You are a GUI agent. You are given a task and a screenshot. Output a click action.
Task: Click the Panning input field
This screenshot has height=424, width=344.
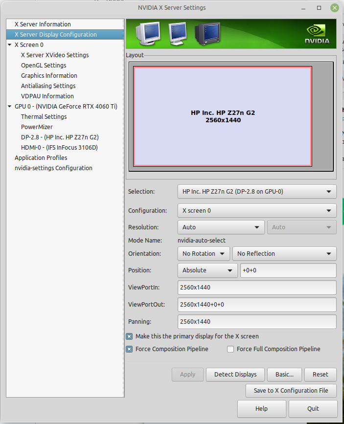(x=257, y=322)
